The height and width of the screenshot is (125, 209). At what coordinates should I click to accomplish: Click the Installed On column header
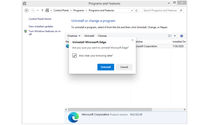coord(179,42)
